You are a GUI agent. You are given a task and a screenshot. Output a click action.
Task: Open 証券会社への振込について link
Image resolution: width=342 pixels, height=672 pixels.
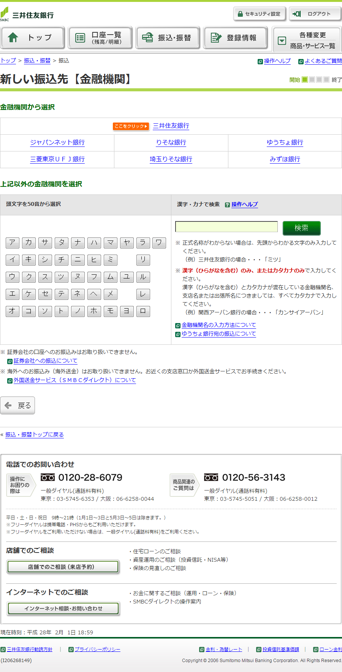(x=46, y=361)
